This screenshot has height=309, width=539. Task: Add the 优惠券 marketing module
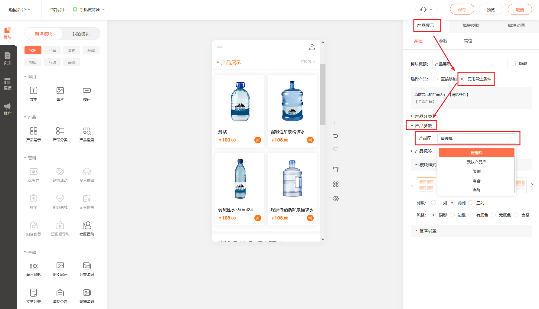[34, 175]
